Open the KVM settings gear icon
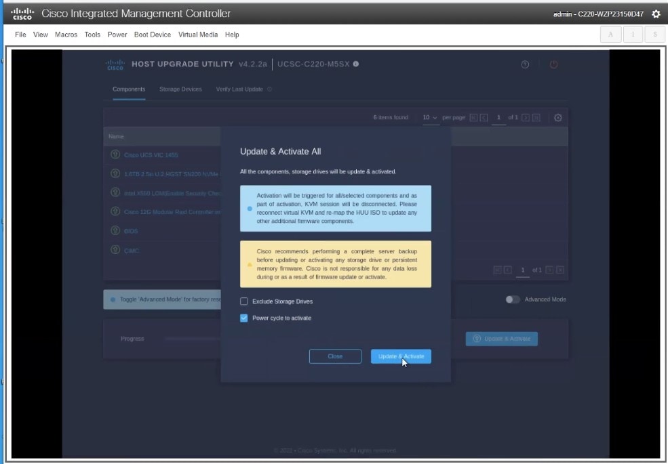Image resolution: width=668 pixels, height=464 pixels. coord(656,14)
